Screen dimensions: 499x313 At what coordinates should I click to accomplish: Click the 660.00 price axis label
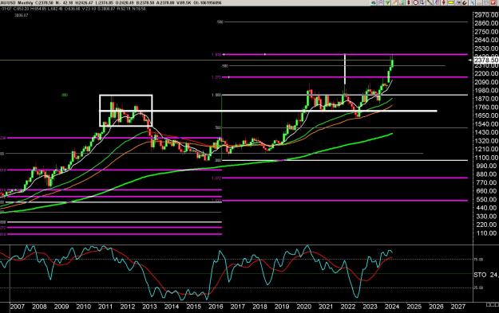coord(486,191)
